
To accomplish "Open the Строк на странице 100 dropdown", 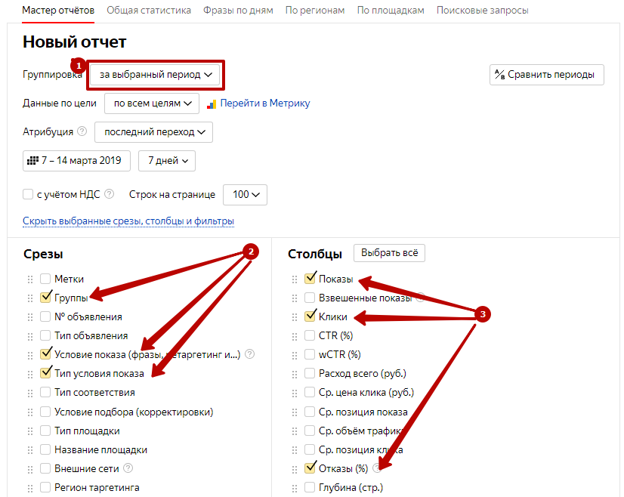I will coord(245,195).
